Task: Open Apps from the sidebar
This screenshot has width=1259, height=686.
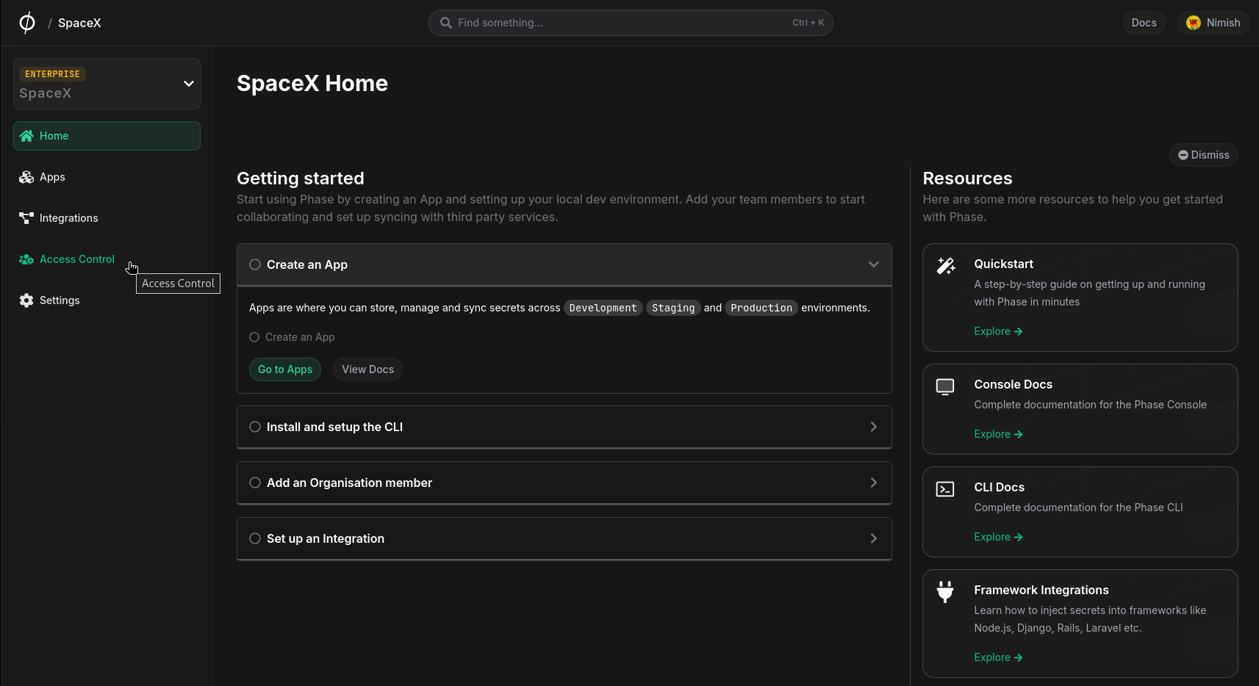Action: [107, 177]
